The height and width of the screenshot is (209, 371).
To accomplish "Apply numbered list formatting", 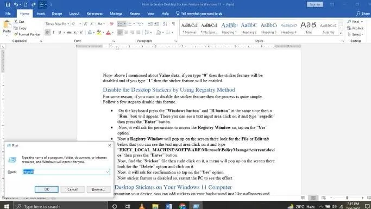I will click(129, 24).
